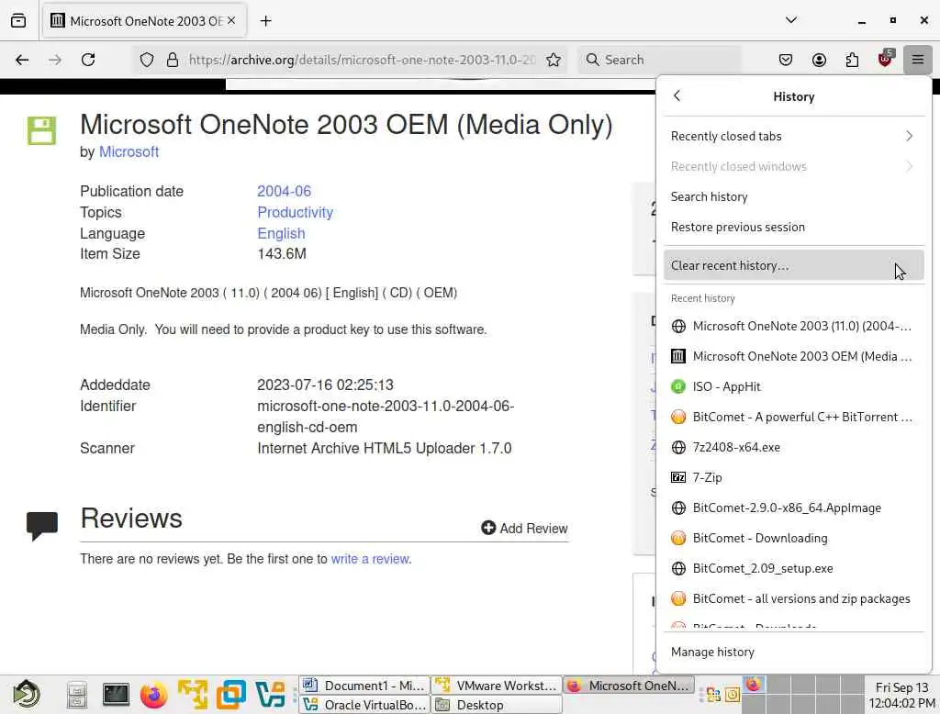Click the forward navigation arrow
940x714 pixels.
tap(54, 60)
